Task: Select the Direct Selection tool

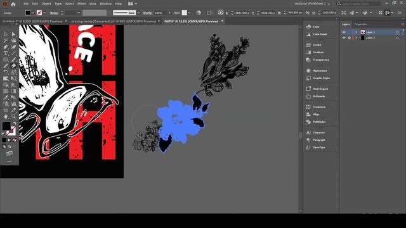Action: [x=13, y=34]
